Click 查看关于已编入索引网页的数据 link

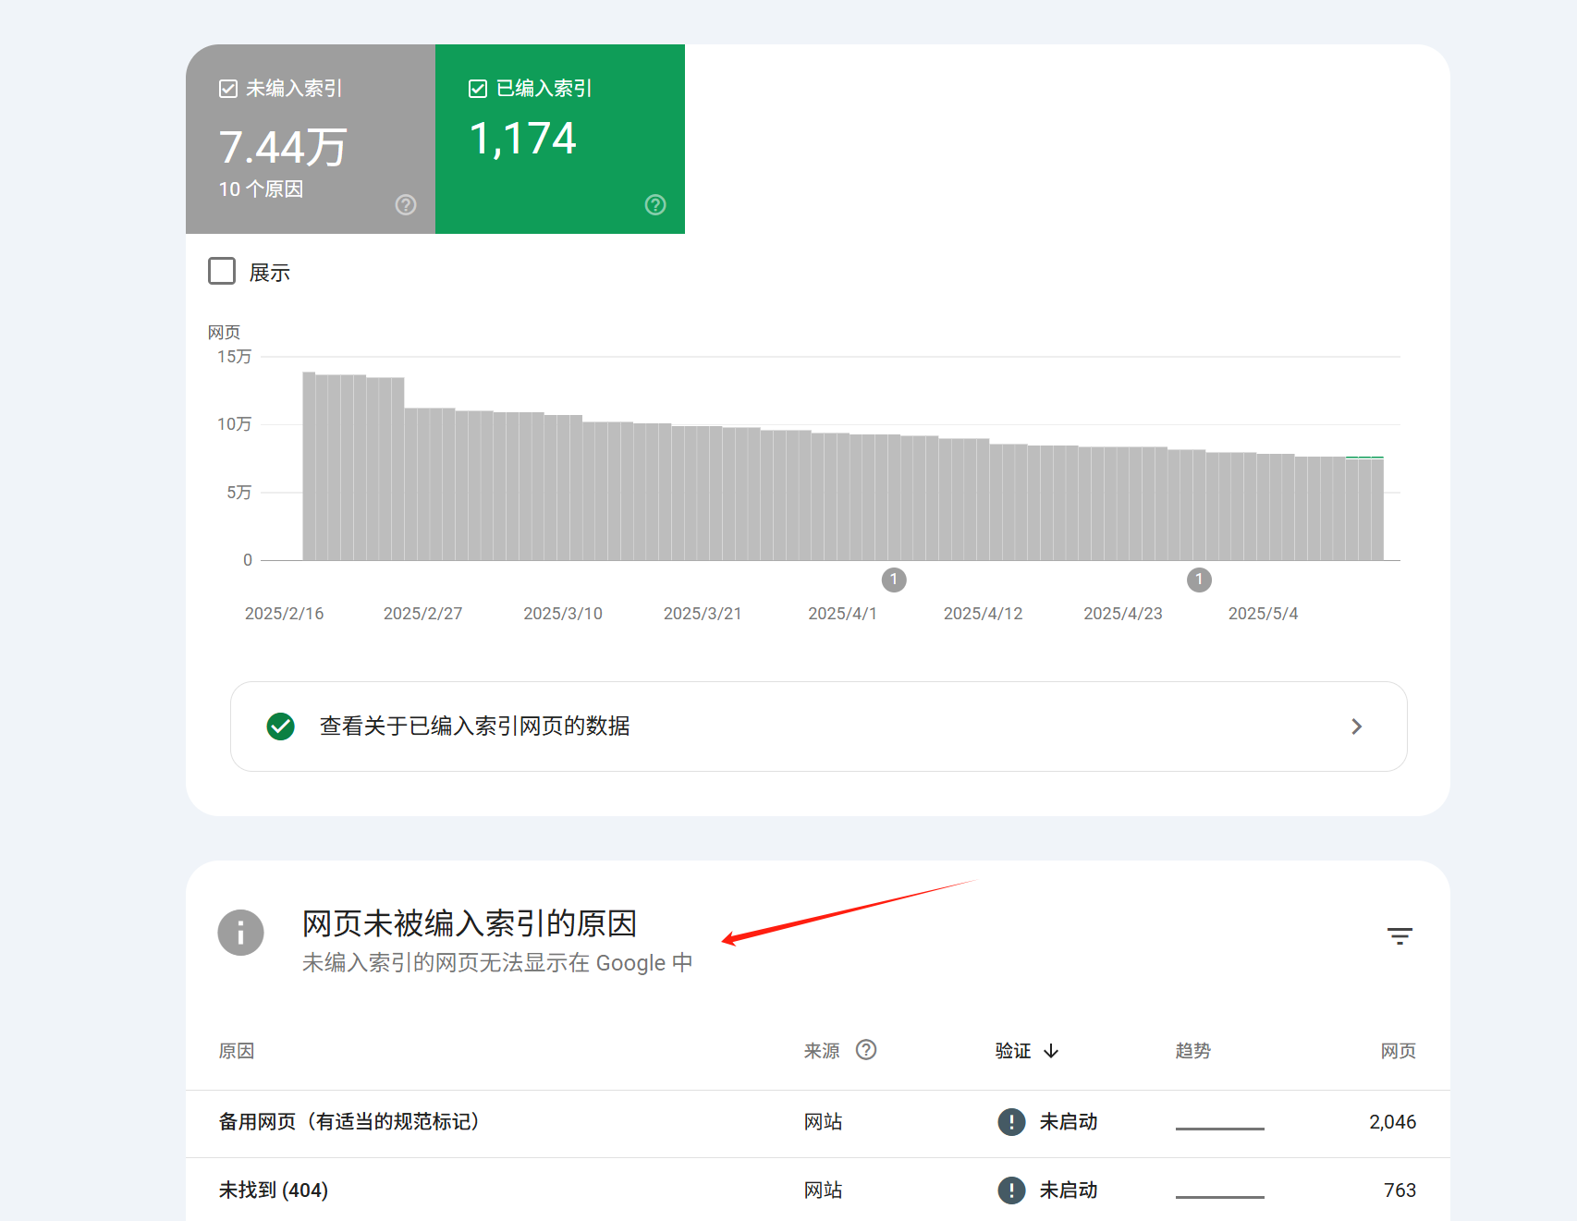tap(474, 726)
